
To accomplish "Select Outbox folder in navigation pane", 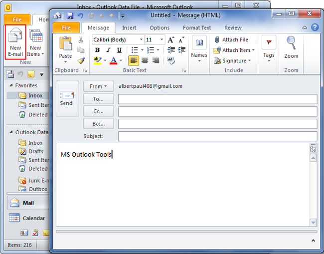I will click(x=32, y=189).
